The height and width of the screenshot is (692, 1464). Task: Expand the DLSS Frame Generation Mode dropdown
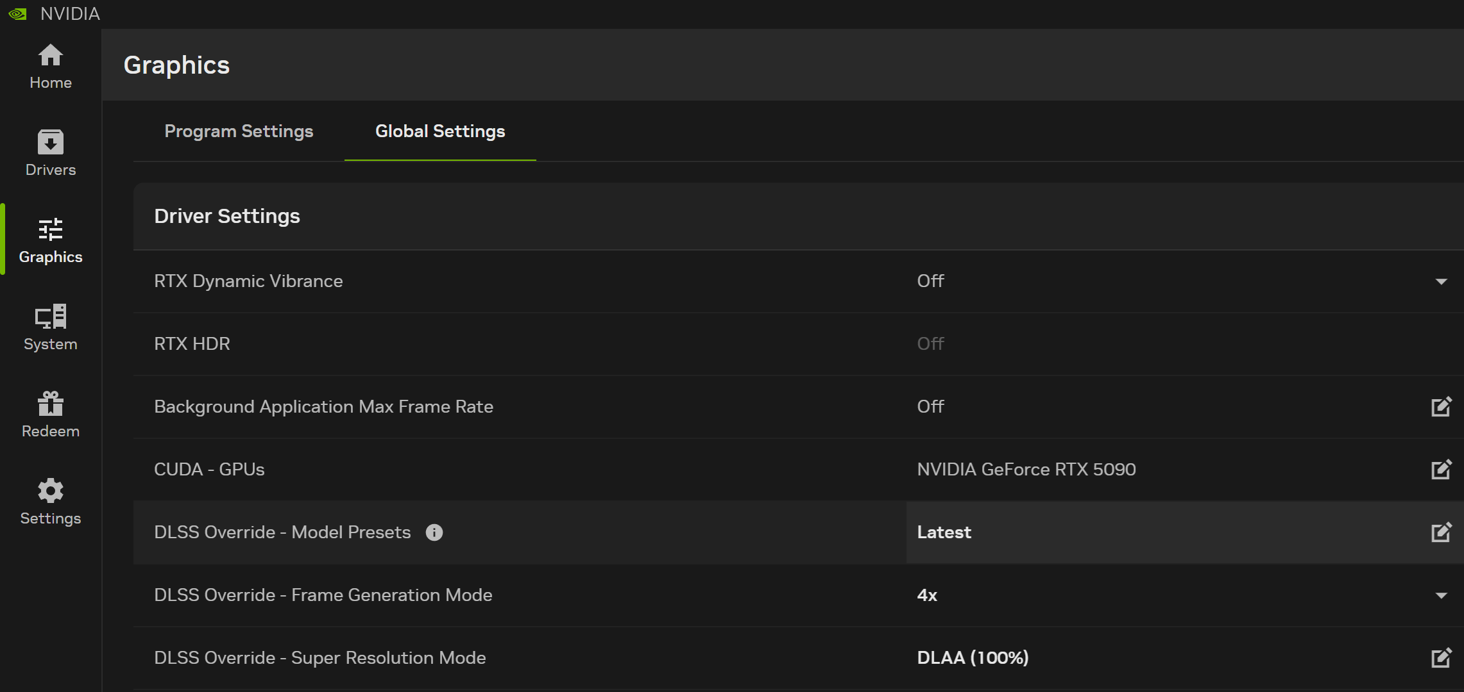coord(1441,596)
